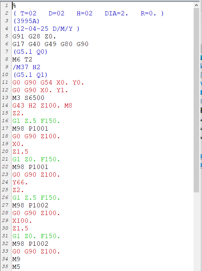202x271 pixels.
Task: Click line number 13 in the gutter
Action: [x=5, y=98]
